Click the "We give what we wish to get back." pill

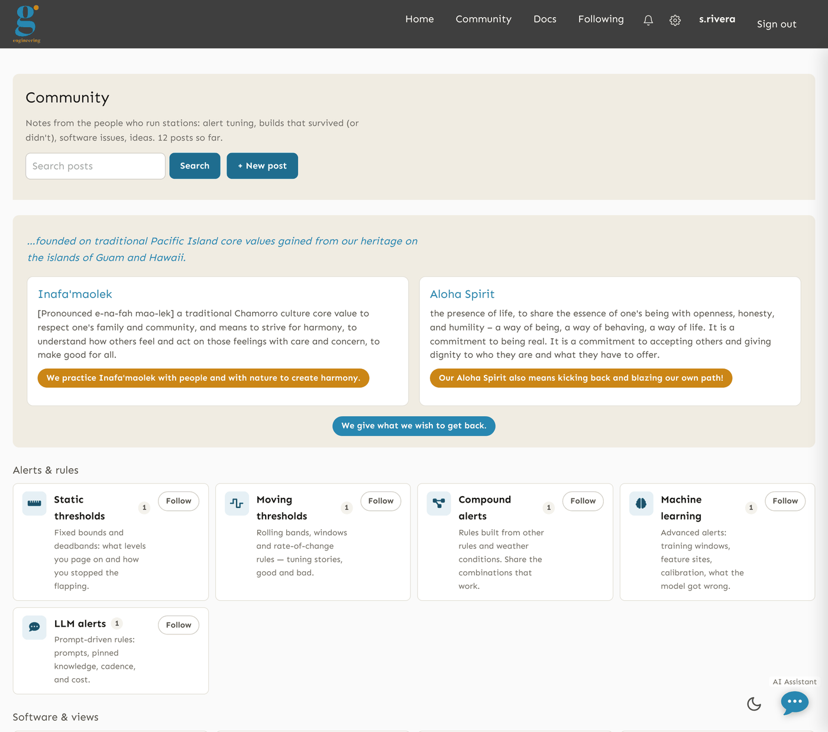(x=414, y=426)
